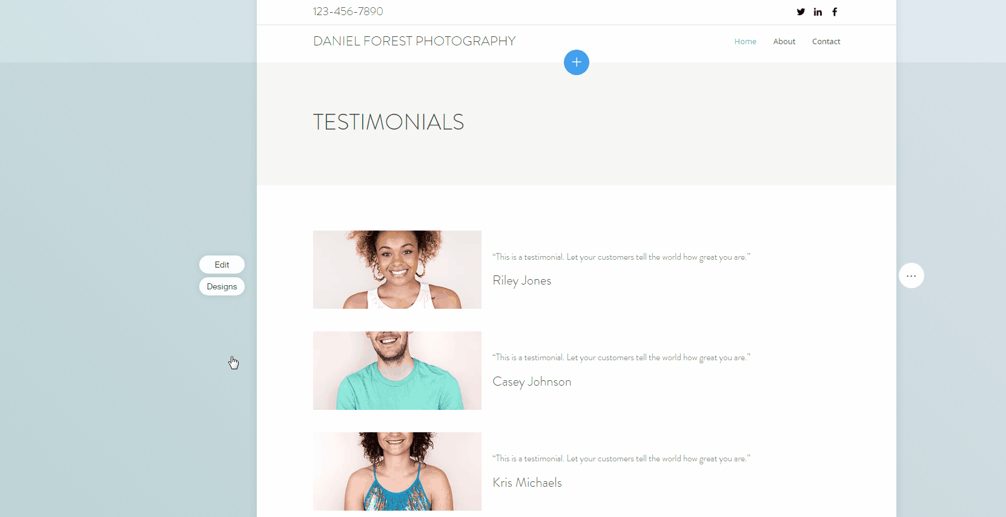
Task: Click the Riley Jones name text
Action: (522, 281)
